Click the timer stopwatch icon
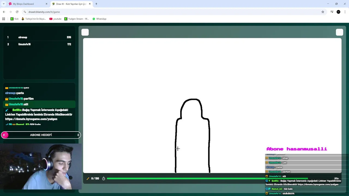Viewport: 349px width, 196px height. click(104, 179)
